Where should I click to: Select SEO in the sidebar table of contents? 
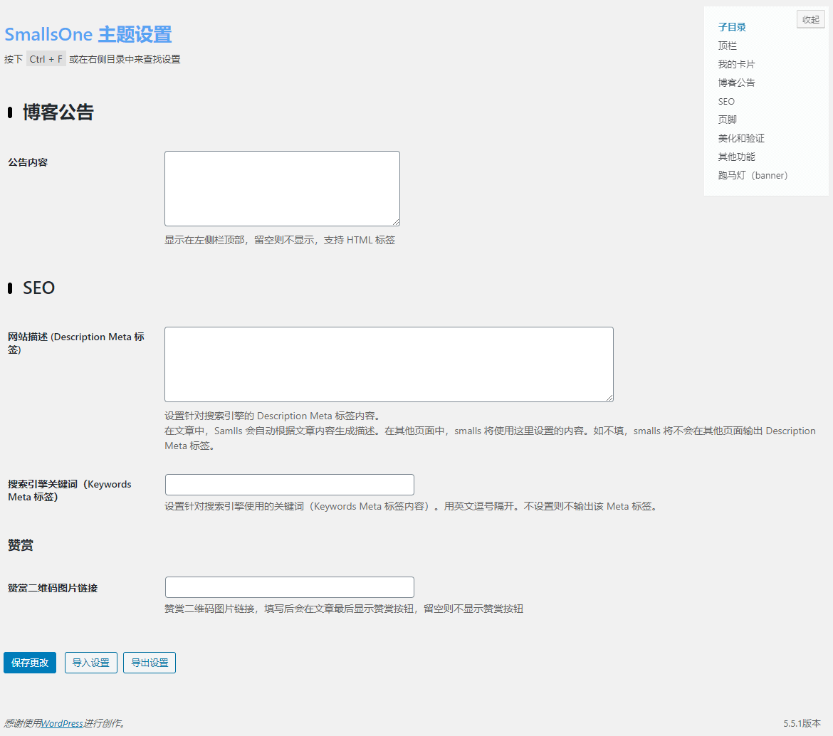click(725, 101)
